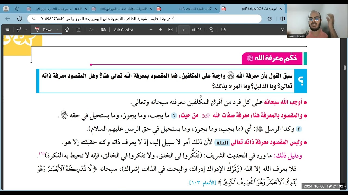
Task: Click the address bar text field
Action: pos(144,19)
